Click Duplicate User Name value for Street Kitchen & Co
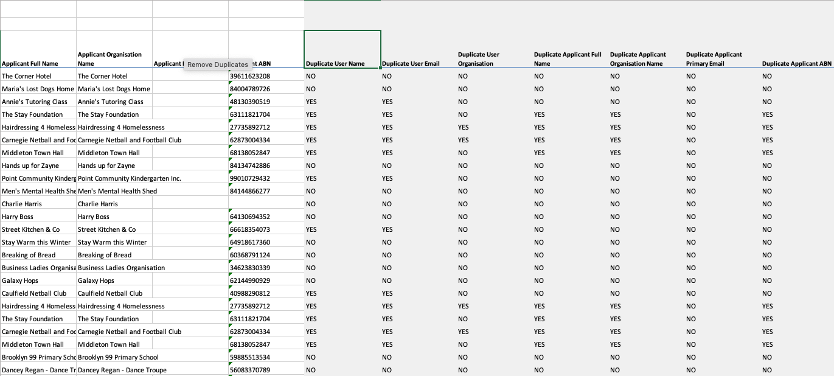This screenshot has height=376, width=834. pyautogui.click(x=342, y=229)
